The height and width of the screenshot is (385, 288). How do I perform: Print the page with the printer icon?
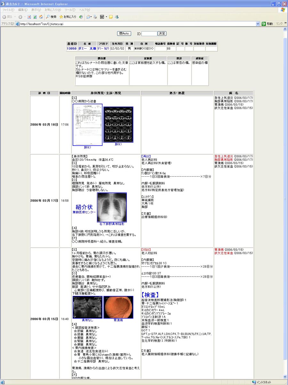pyautogui.click(x=95, y=17)
